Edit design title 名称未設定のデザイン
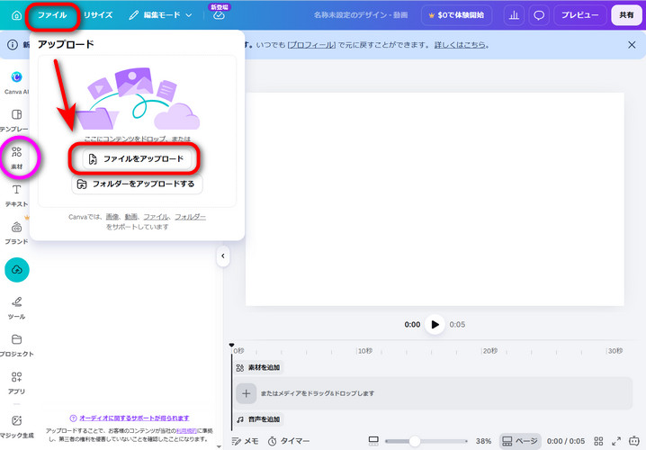This screenshot has width=646, height=450. click(x=361, y=15)
